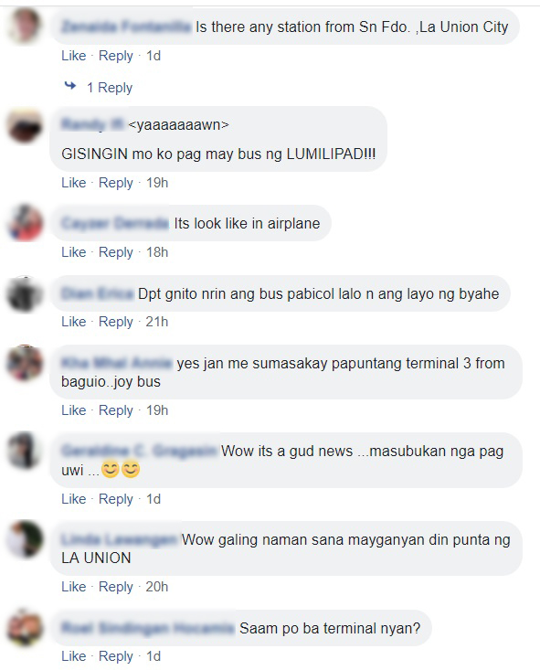Open commenter name on La Union City comment
Image resolution: width=540 pixels, height=670 pixels.
[126, 27]
